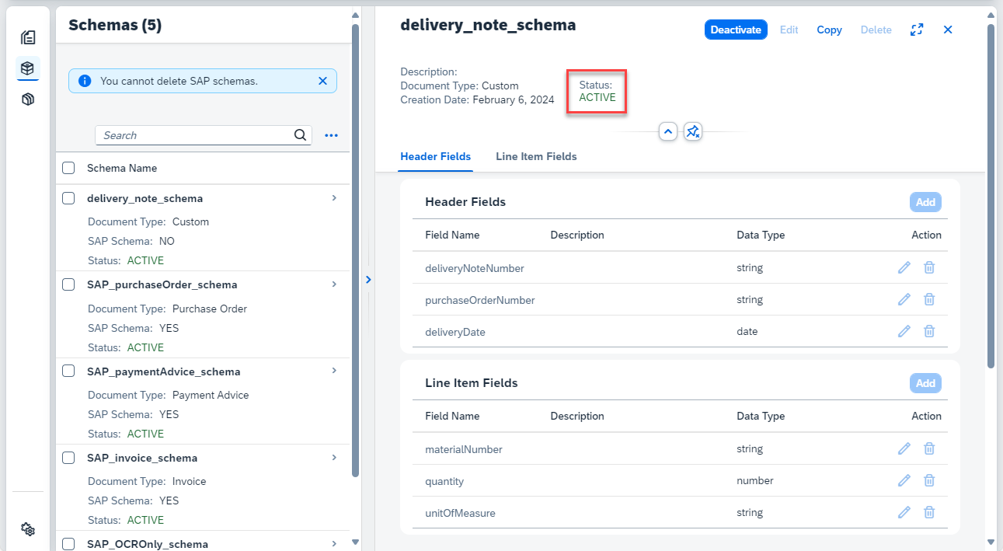
Task: Delete the deliveryNoteNumber field
Action: [928, 267]
